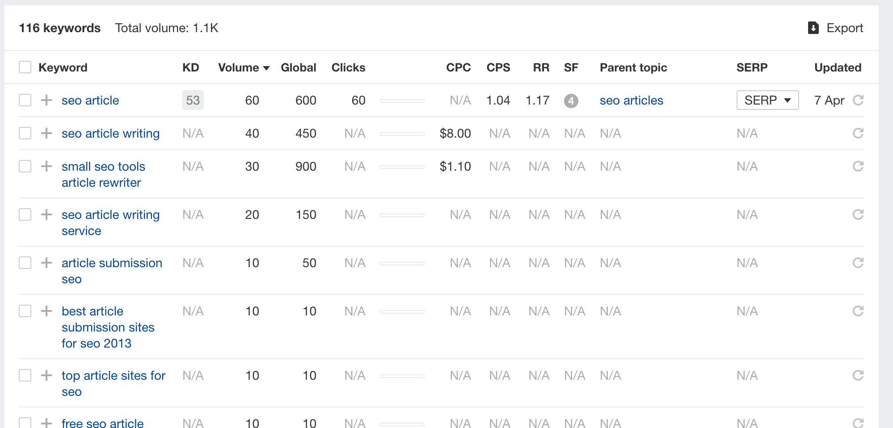Click the 900 global volume value

[306, 166]
